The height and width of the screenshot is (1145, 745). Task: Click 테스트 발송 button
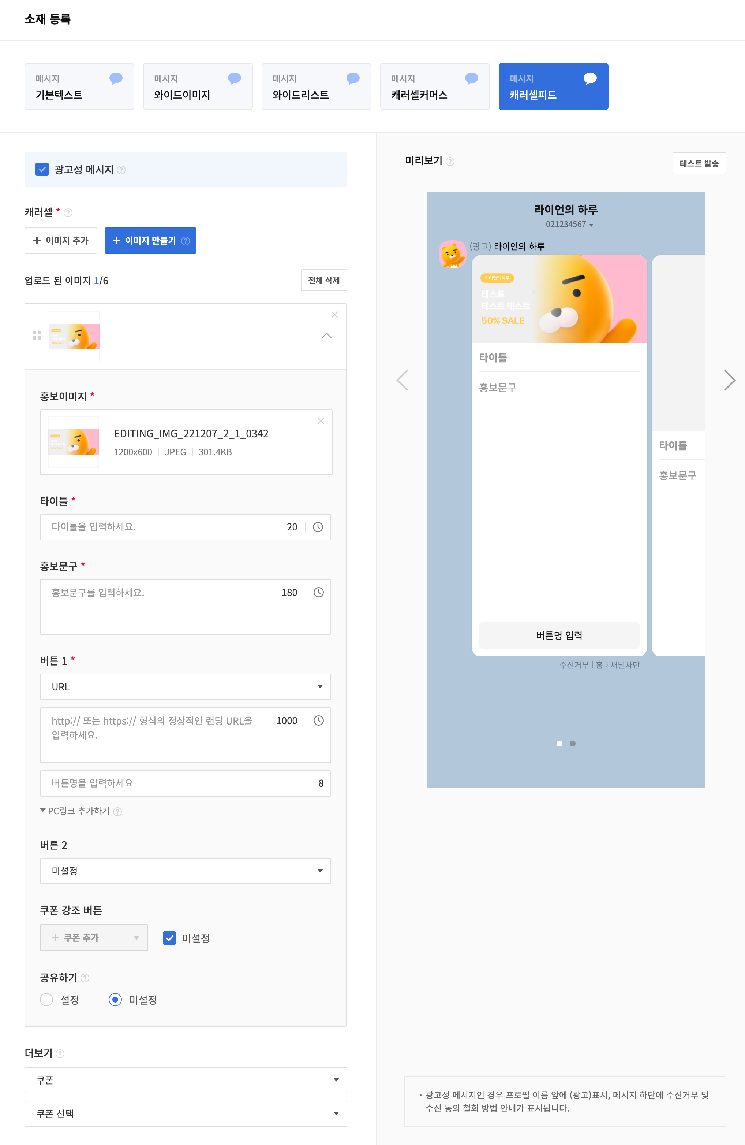(x=699, y=164)
